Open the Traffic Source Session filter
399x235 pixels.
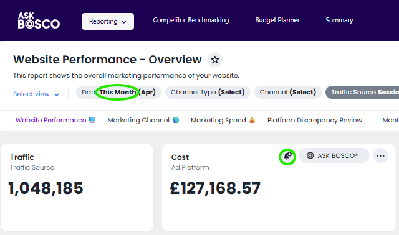point(362,93)
